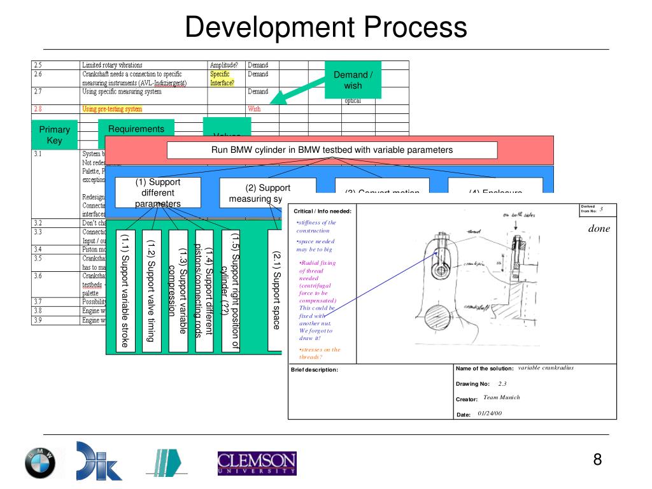Click the 'Demand' cell in row 2.7
This screenshot has width=652, height=489.
pos(262,96)
